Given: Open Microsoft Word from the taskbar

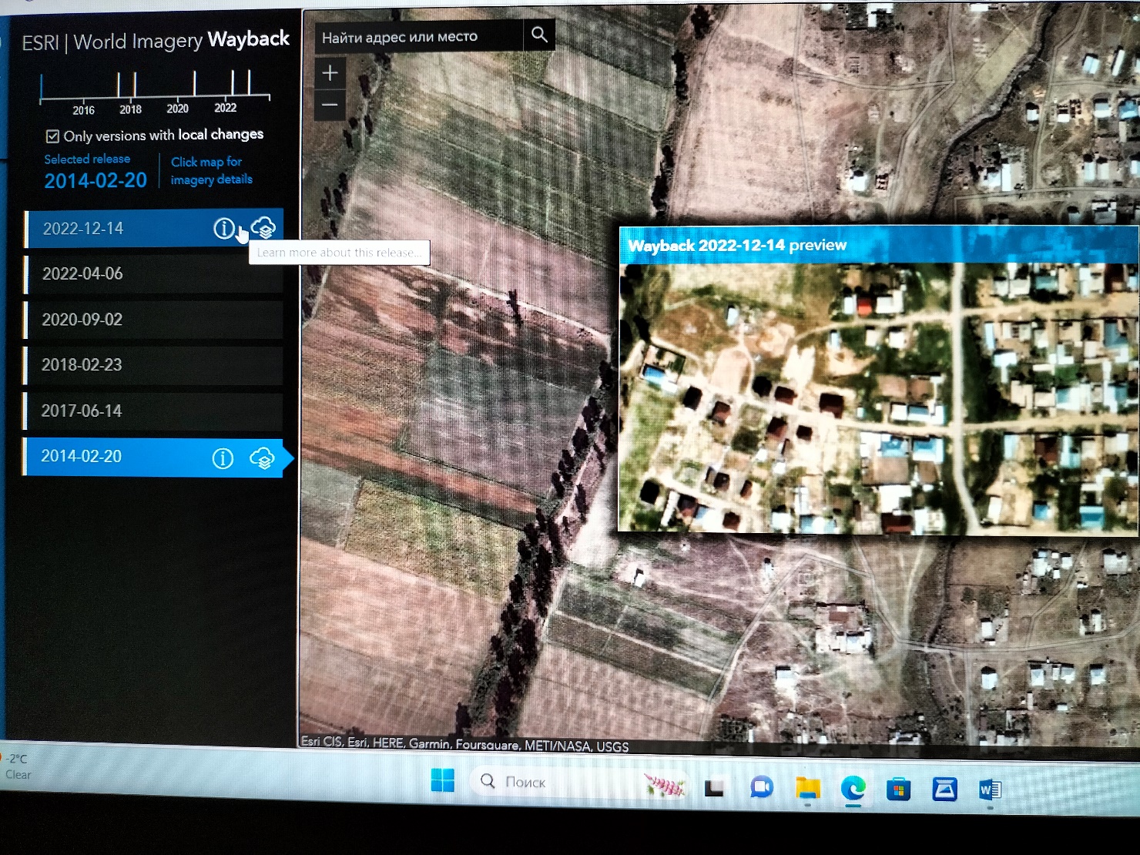Looking at the screenshot, I should click(990, 790).
